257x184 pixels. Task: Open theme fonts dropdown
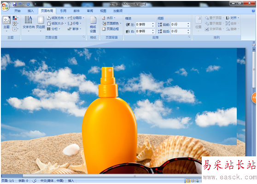pos(15,24)
